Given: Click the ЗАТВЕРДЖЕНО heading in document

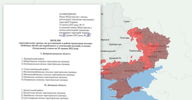Looking at the screenshot, I should pos(68,14).
